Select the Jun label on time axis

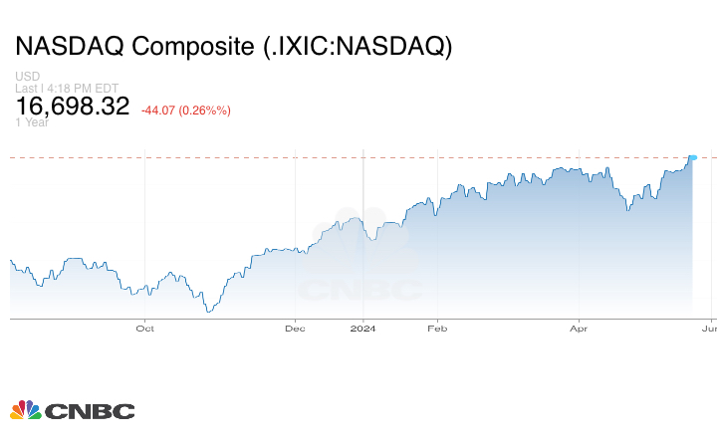(x=709, y=328)
